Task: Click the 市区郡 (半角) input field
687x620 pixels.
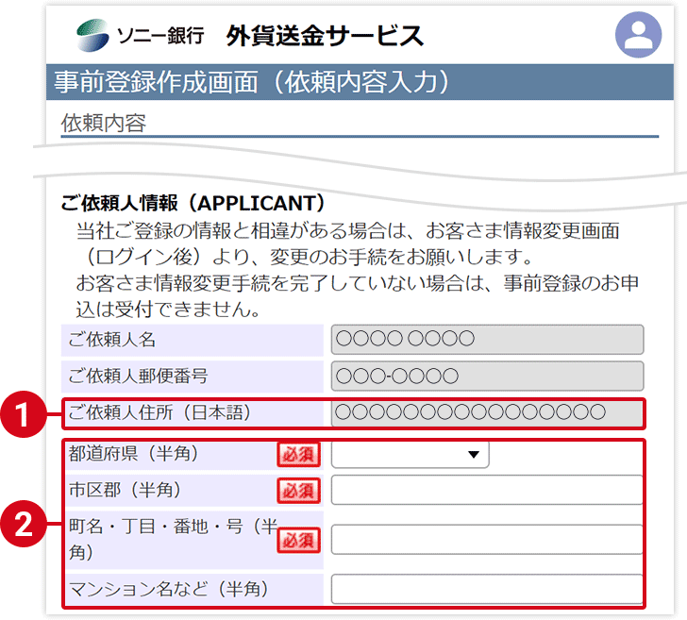Action: click(487, 491)
